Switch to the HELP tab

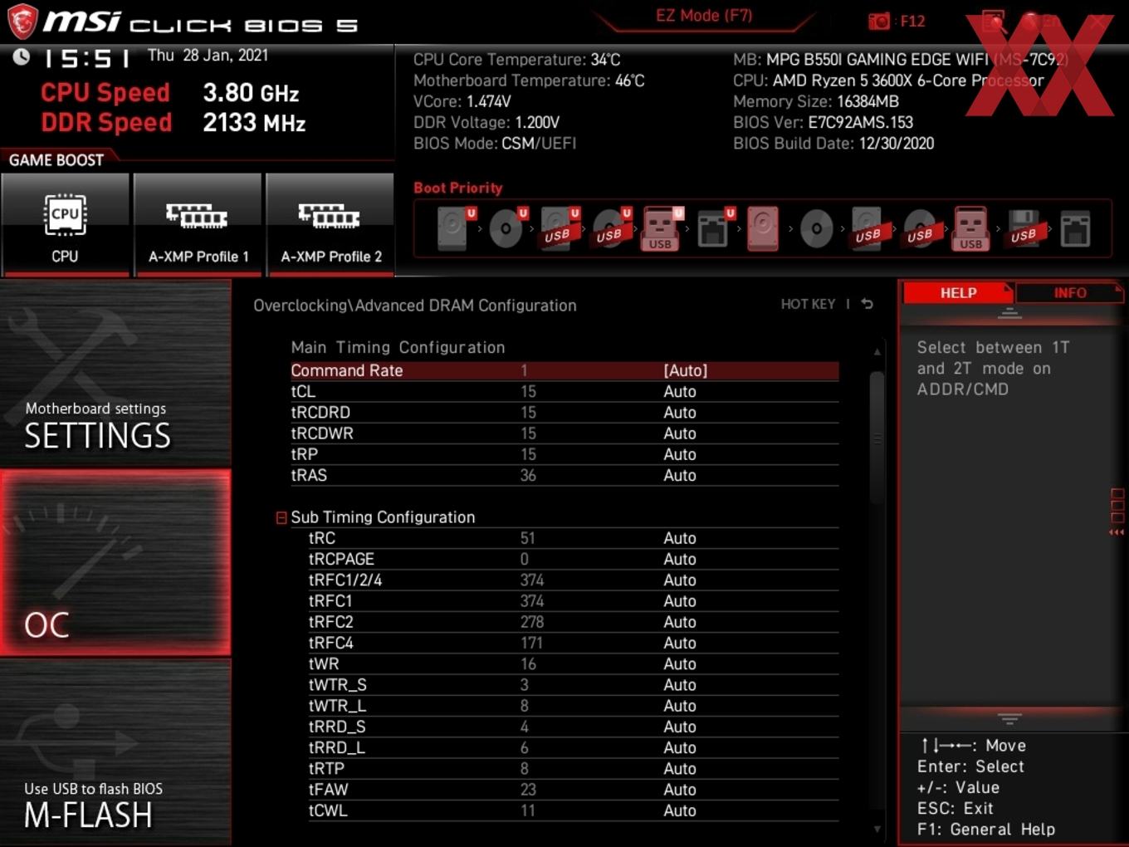(x=958, y=293)
